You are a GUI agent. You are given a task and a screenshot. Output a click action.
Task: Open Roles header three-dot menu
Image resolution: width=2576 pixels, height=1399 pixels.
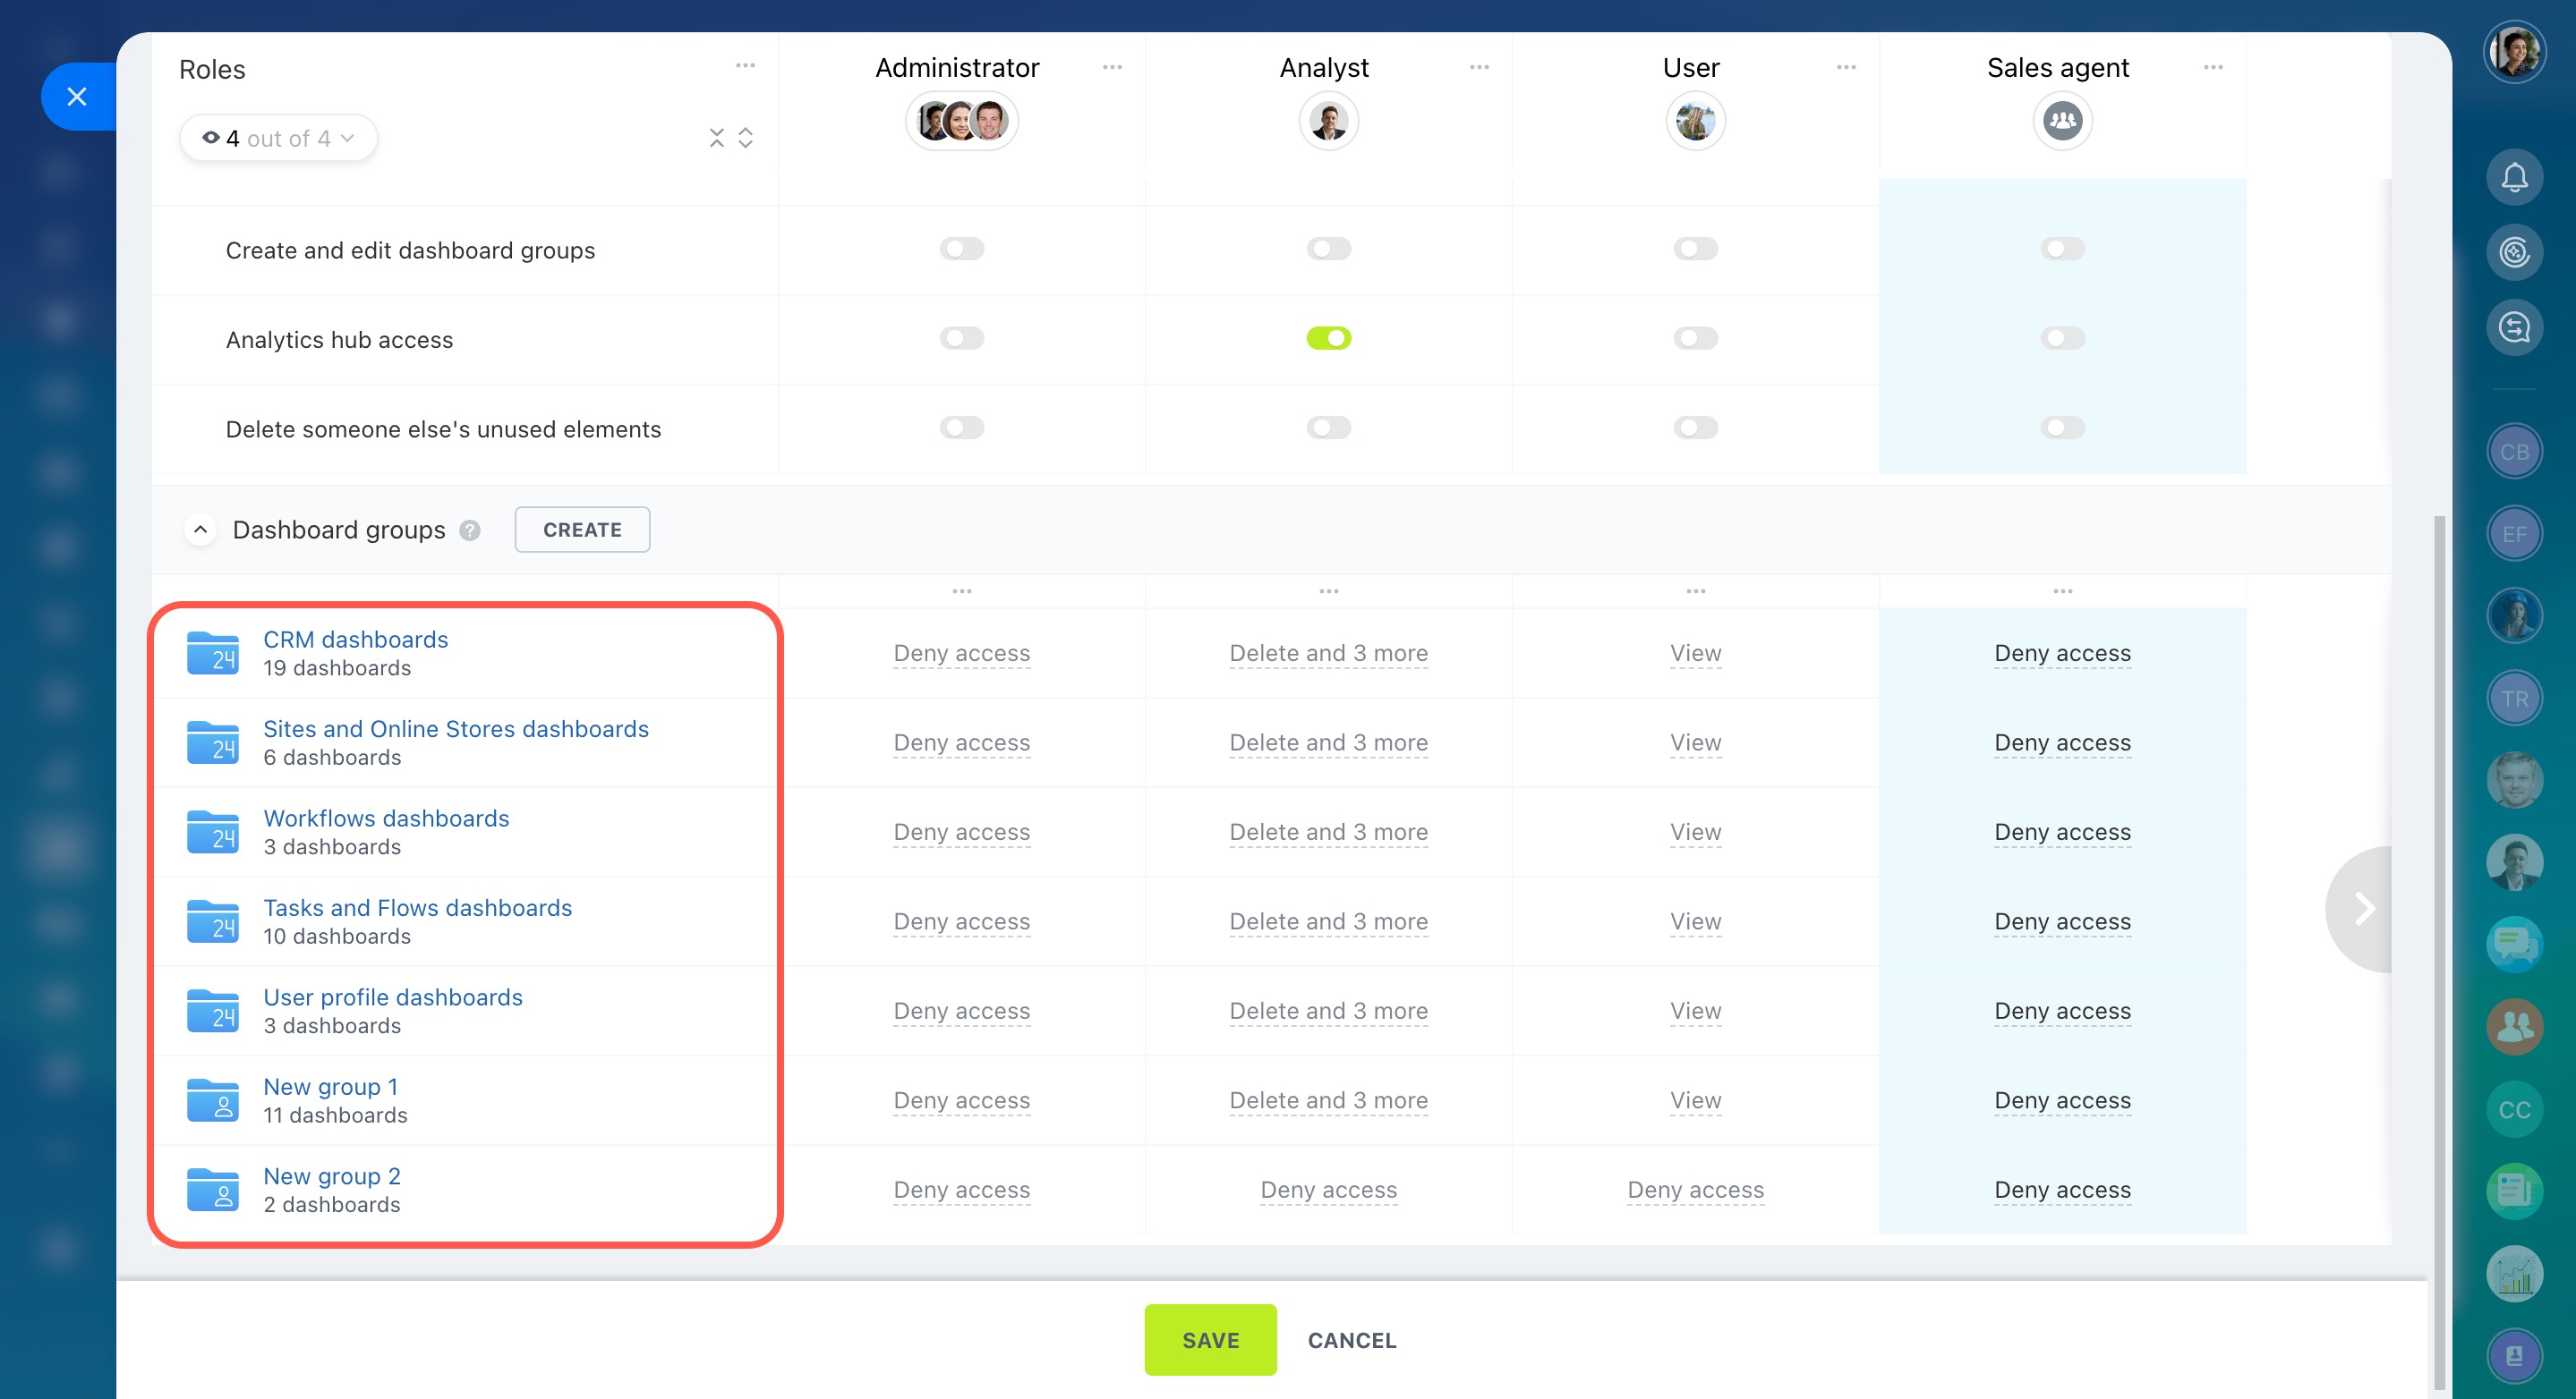click(745, 66)
